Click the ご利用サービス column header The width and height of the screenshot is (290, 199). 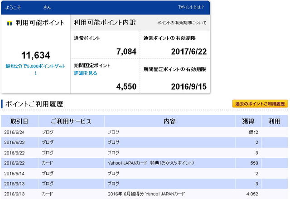(x=71, y=121)
